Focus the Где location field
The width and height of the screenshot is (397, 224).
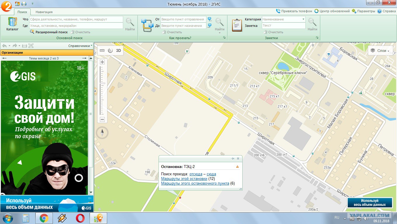tap(76, 26)
